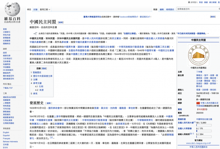The width and height of the screenshot is (220, 149).
Task: Open 互助客棧 in the sidebar
Action: [x=7, y=62]
